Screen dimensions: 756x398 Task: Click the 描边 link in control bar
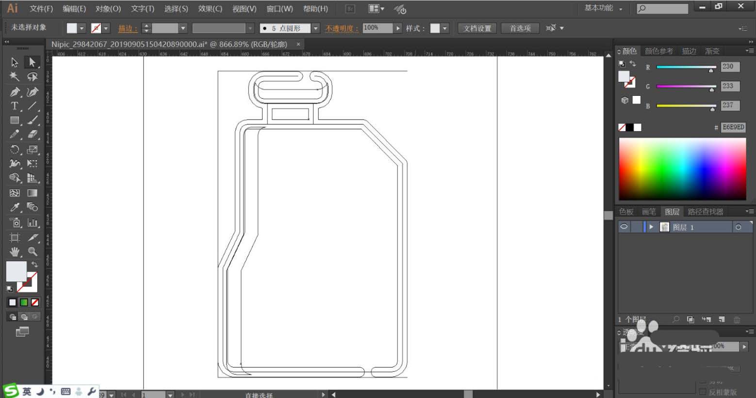(x=128, y=28)
